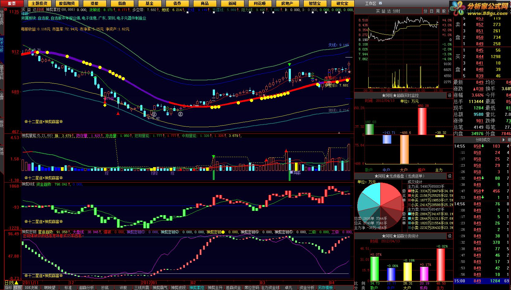The image size is (511, 290).
Task: Open the 股指期货 top tab
Action: pyautogui.click(x=67, y=3)
